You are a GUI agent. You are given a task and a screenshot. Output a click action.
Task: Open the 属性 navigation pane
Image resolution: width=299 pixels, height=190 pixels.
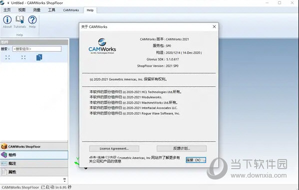[34, 172]
